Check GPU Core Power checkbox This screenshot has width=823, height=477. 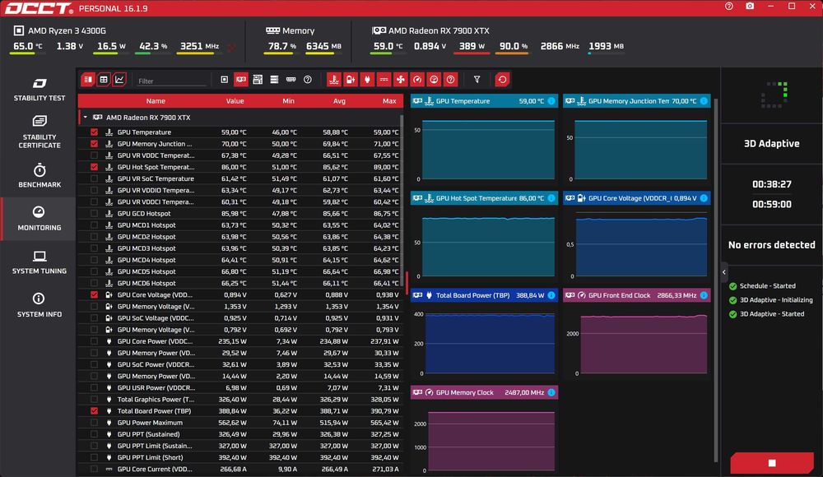(x=94, y=341)
